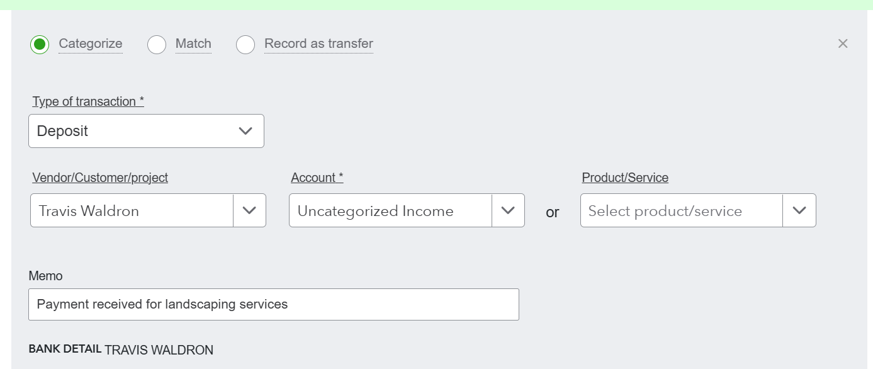Click the chevron in the Deposit box
The height and width of the screenshot is (369, 873).
pyautogui.click(x=245, y=131)
